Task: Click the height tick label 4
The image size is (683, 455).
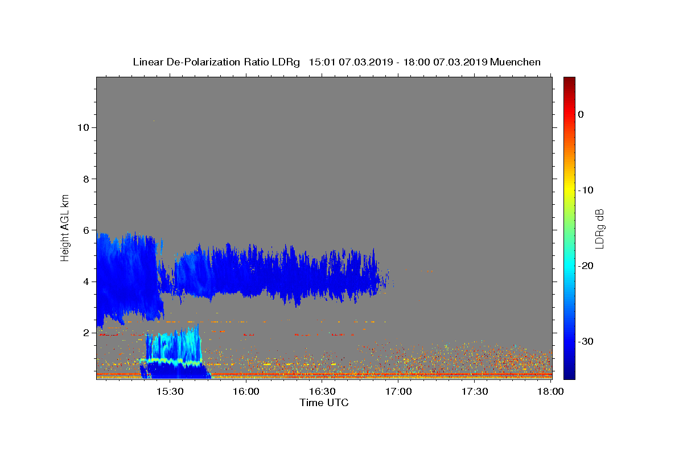Action: pyautogui.click(x=86, y=282)
